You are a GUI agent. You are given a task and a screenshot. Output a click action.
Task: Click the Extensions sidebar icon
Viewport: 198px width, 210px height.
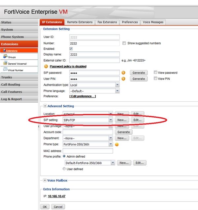point(4,50)
